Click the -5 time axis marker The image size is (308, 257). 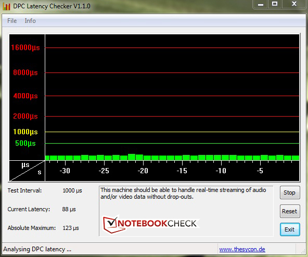(260, 171)
